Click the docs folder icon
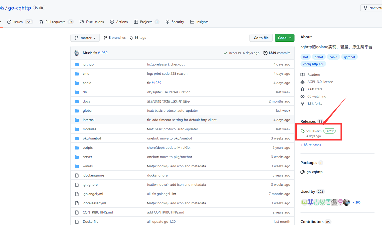382x225 pixels. click(x=77, y=101)
